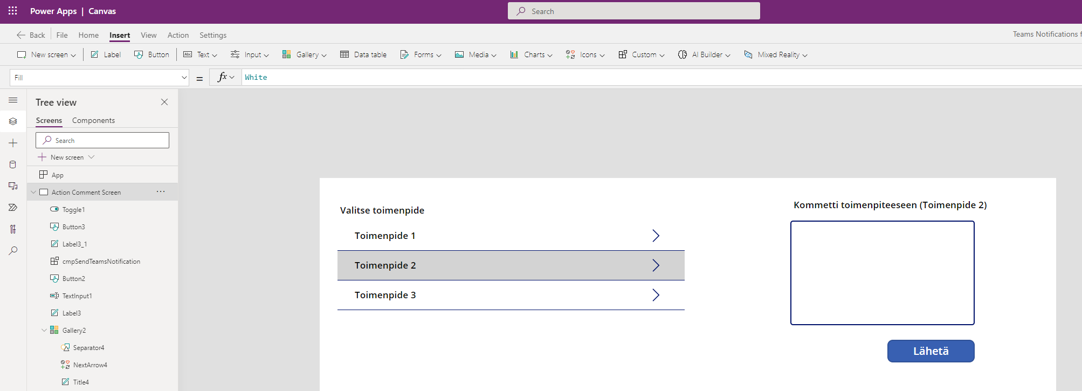Viewport: 1082px width, 391px height.
Task: Open the Data cylinder icon in sidebar
Action: pyautogui.click(x=13, y=164)
